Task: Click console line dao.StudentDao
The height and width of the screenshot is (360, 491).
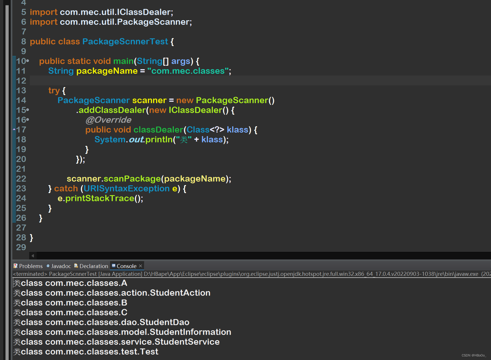Action: [101, 322]
